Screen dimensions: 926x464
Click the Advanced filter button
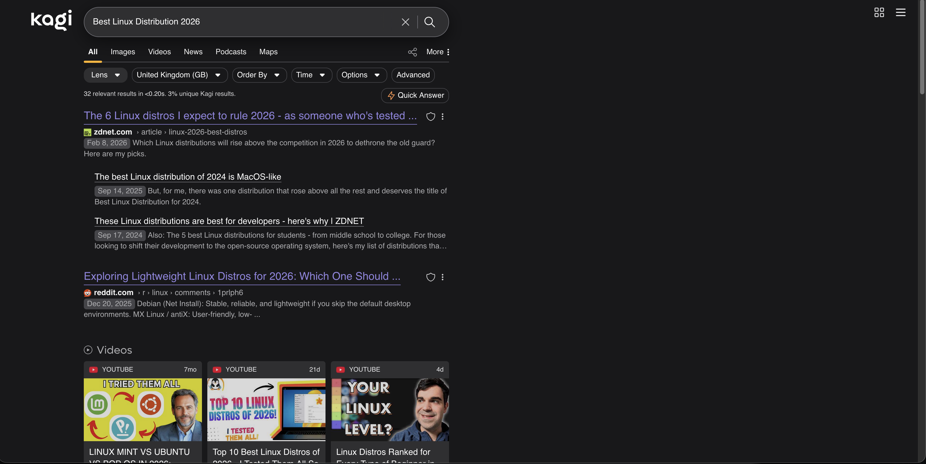(413, 75)
